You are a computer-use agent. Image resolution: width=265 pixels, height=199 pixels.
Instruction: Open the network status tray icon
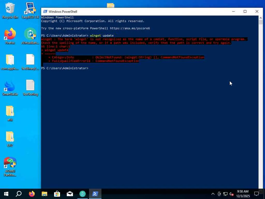click(225, 194)
